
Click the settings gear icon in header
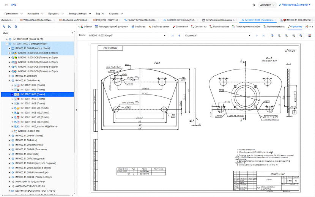point(254,5)
